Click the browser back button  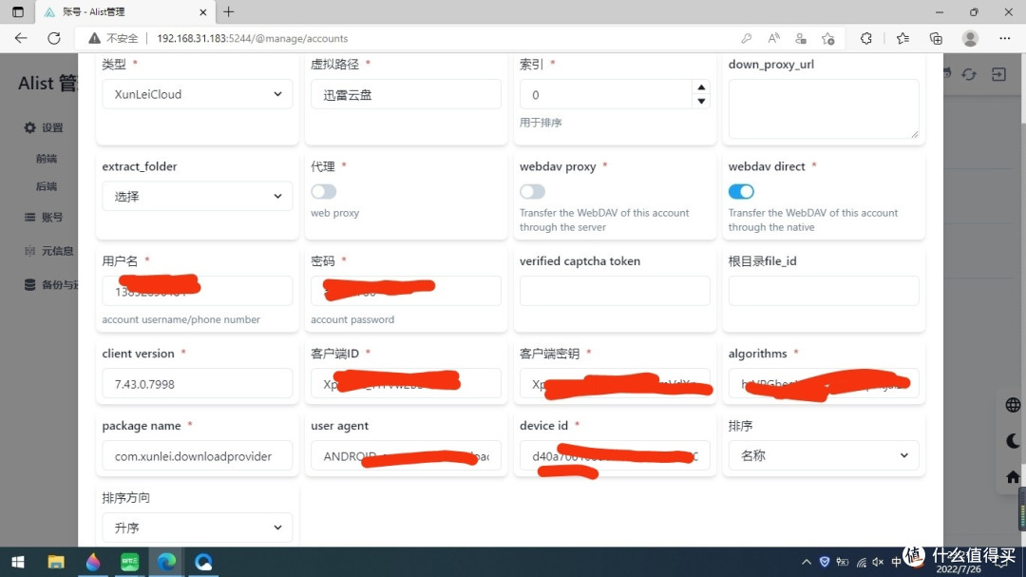pyautogui.click(x=20, y=38)
